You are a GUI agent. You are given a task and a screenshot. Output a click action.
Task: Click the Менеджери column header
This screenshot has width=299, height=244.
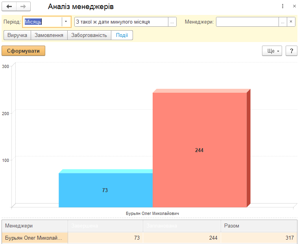point(35,226)
